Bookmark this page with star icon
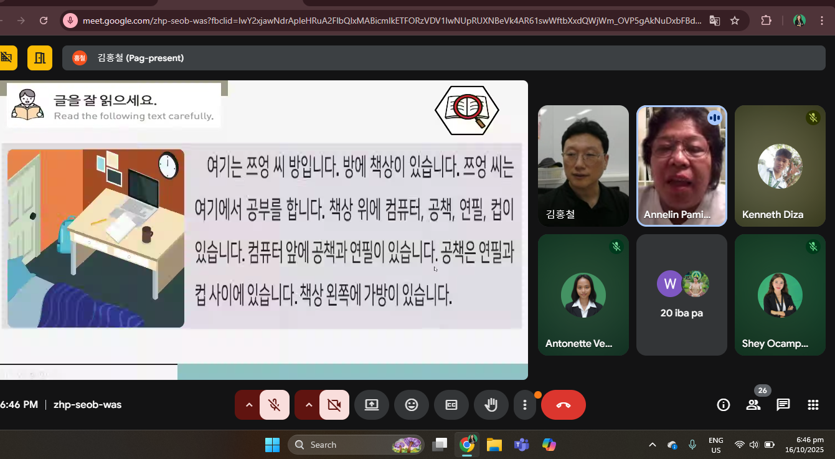835x459 pixels. (735, 21)
